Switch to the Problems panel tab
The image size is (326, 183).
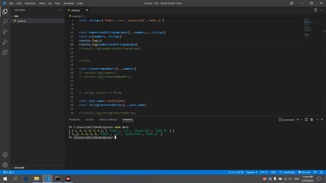pyautogui.click(x=74, y=120)
